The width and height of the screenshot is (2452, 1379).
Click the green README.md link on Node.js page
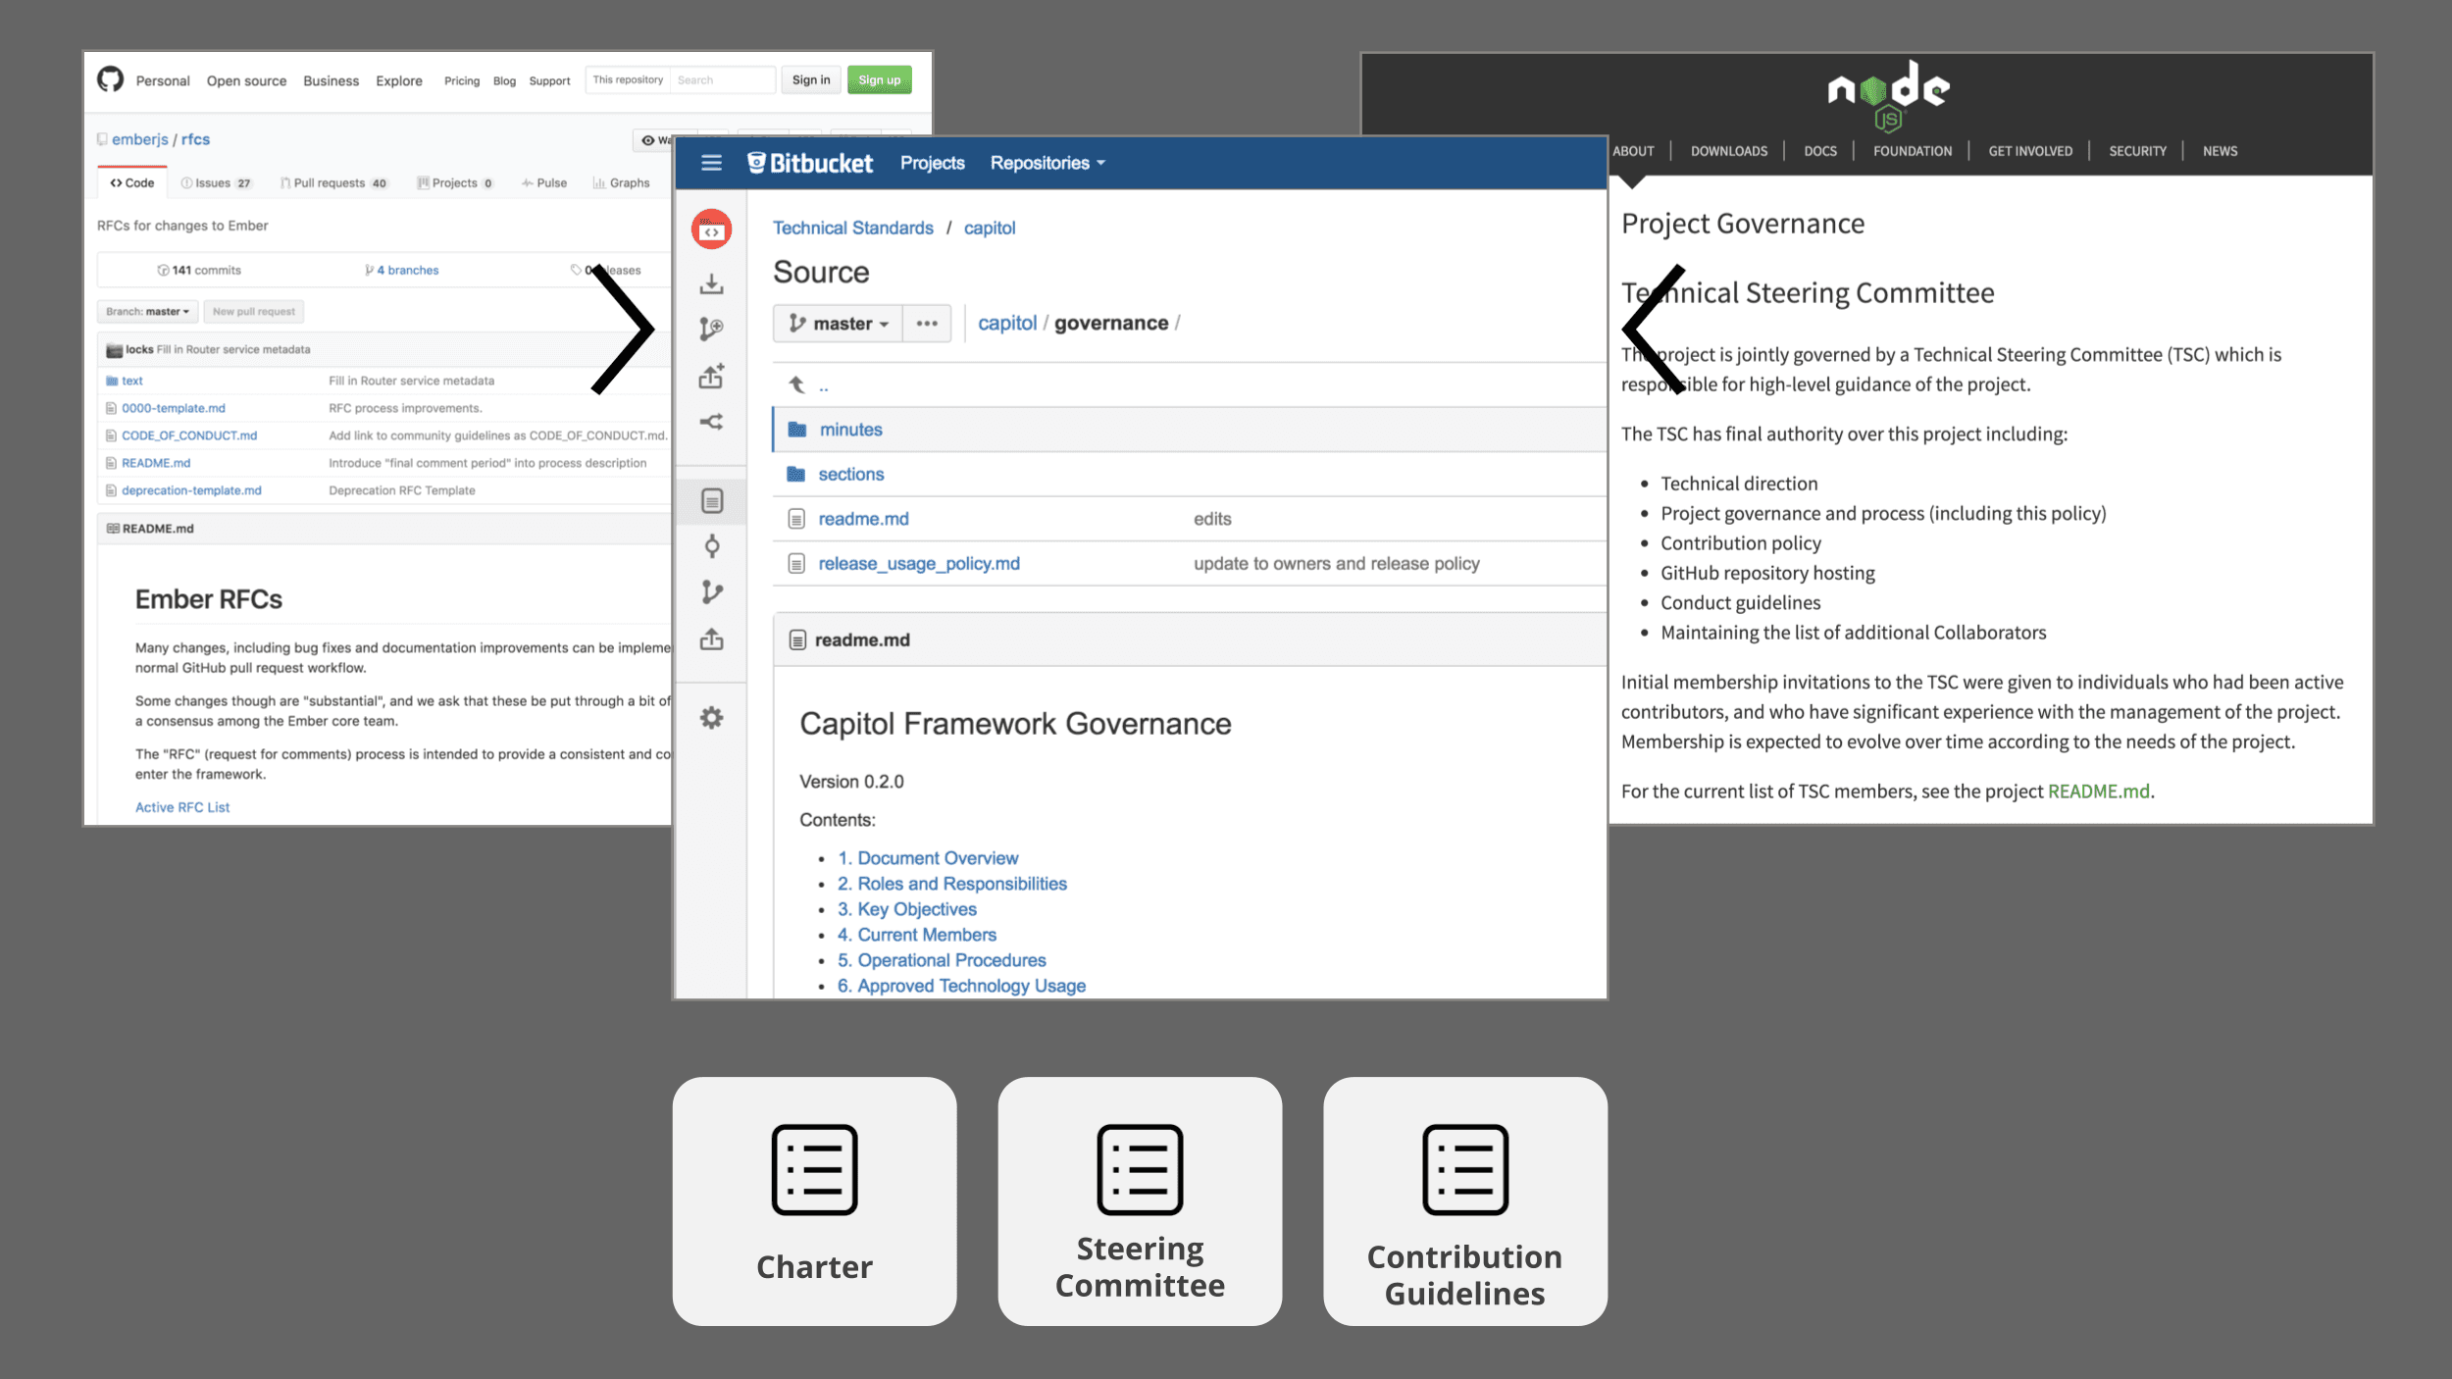click(2098, 792)
